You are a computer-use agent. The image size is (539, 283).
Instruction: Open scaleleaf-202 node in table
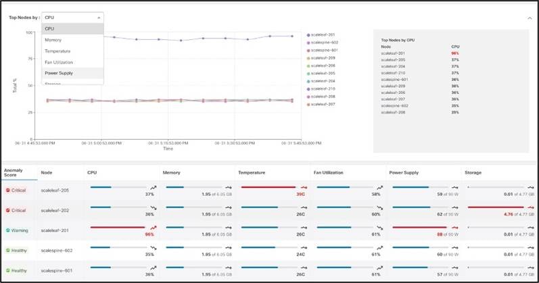55,210
